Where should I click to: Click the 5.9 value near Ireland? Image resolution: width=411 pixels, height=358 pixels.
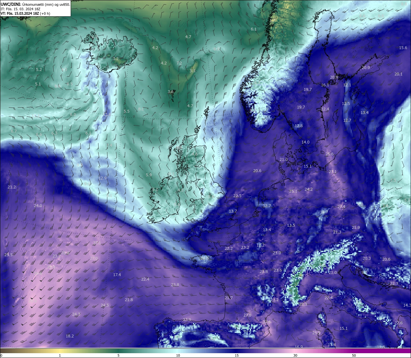(148, 175)
